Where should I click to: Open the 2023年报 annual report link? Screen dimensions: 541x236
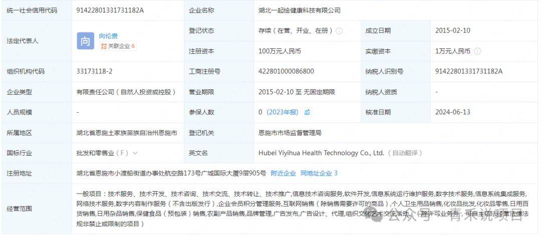(282, 112)
